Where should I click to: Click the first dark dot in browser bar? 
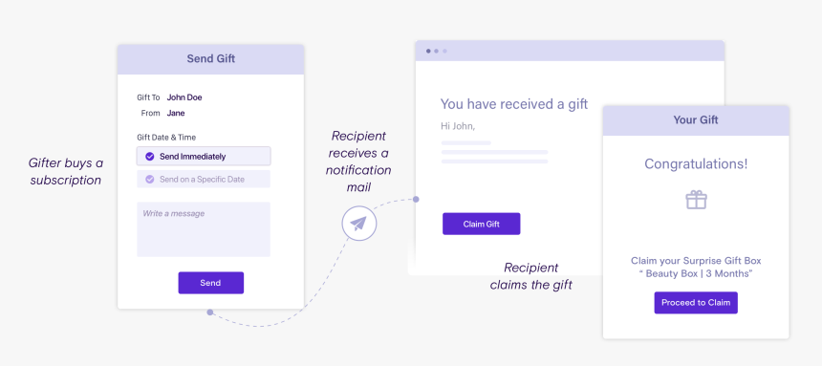pyautogui.click(x=428, y=51)
